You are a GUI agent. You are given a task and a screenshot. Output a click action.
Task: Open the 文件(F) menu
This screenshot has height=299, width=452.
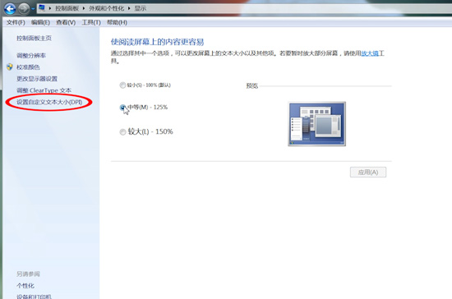click(x=16, y=22)
